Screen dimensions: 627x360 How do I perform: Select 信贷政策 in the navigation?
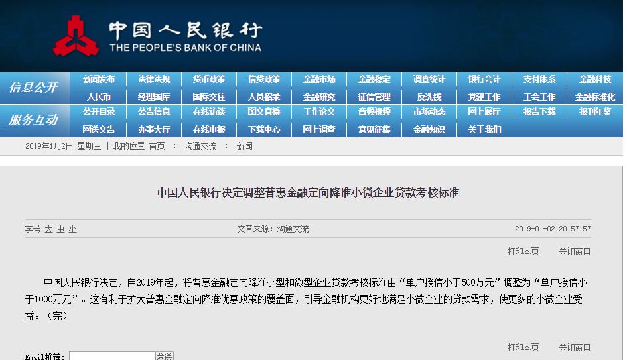264,79
